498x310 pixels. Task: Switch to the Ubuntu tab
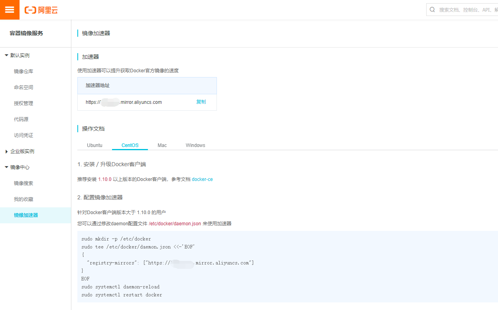[94, 145]
